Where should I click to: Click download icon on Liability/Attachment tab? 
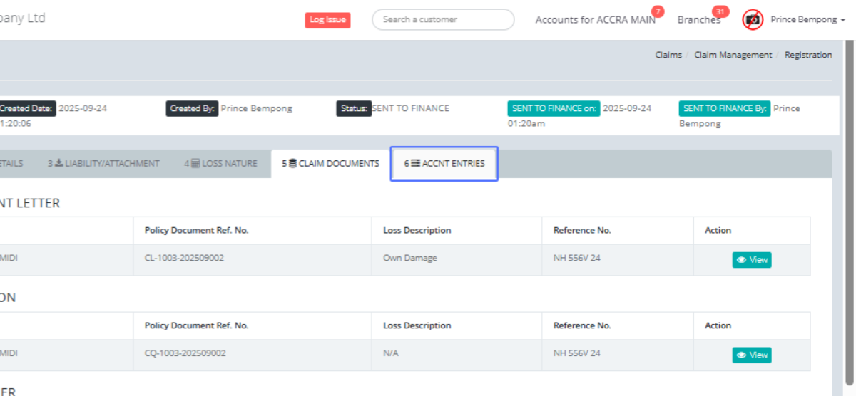click(59, 164)
